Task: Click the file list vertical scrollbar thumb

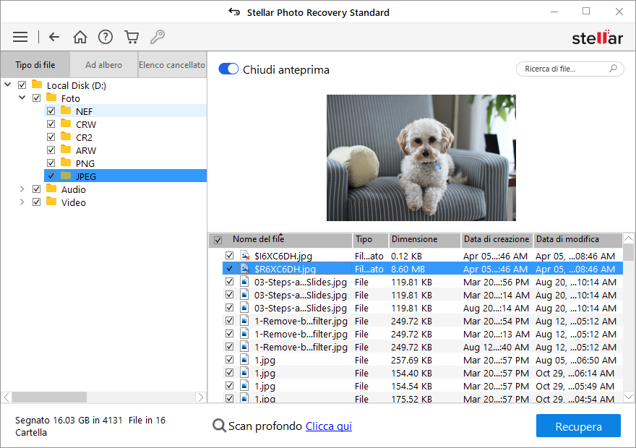Action: pos(628,252)
